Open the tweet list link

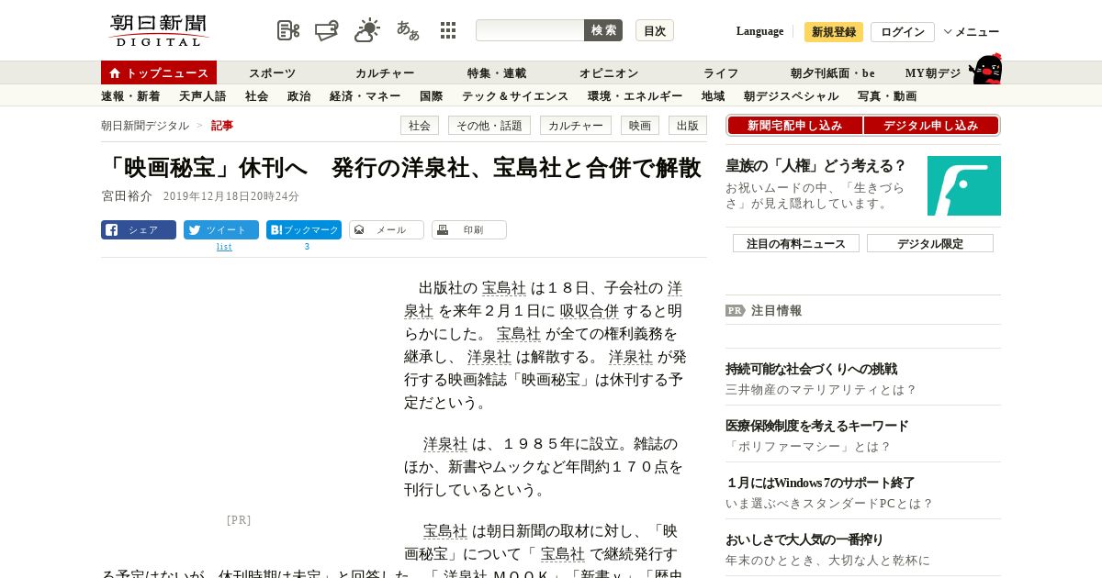[x=224, y=247]
